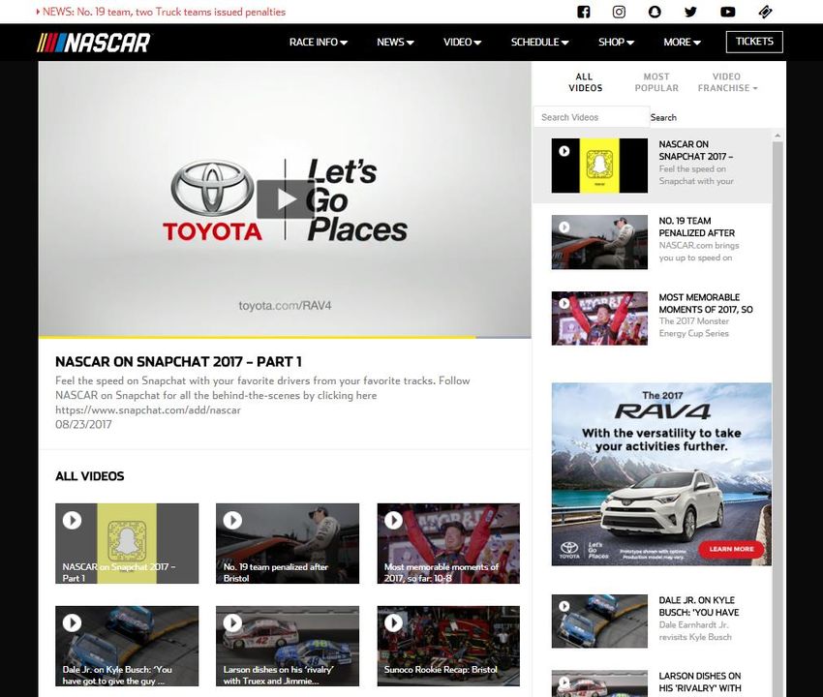The image size is (823, 697).
Task: Click play icon on sidebar Snapchat video
Action: 564,151
